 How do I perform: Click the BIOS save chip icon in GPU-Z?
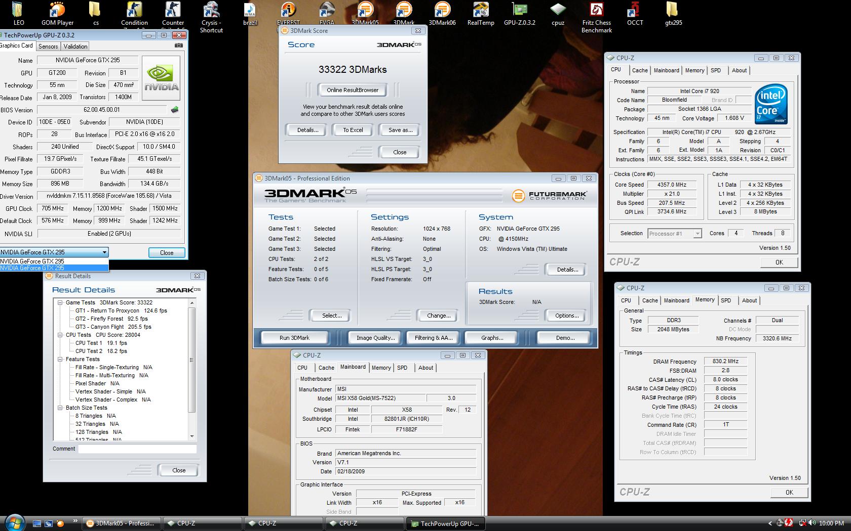click(x=175, y=110)
